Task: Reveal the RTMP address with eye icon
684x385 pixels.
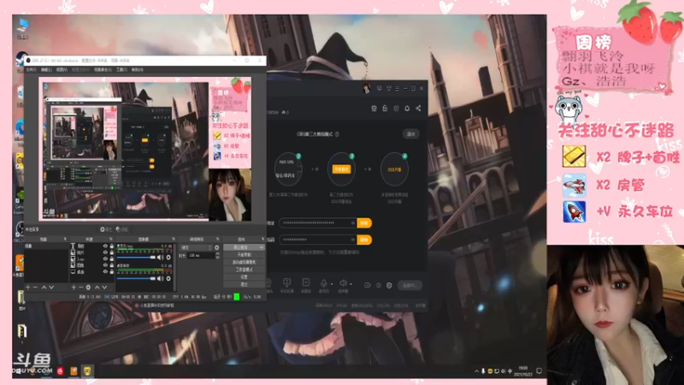Action: (x=352, y=223)
